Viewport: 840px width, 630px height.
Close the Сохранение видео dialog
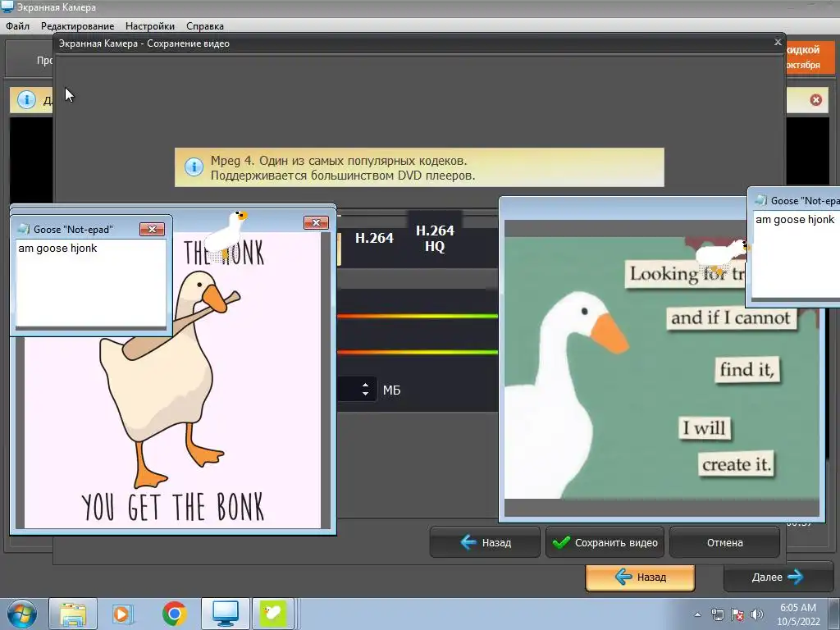point(778,42)
